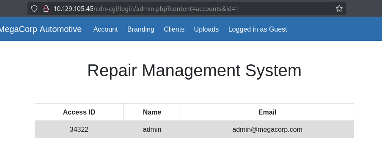Click the shield tracking protection icon
Image resolution: width=382 pixels, height=168 pixels.
coord(34,9)
